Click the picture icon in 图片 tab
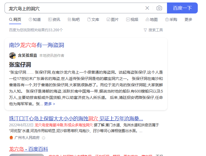This screenshot has height=156, width=206. pyautogui.click(x=108, y=19)
